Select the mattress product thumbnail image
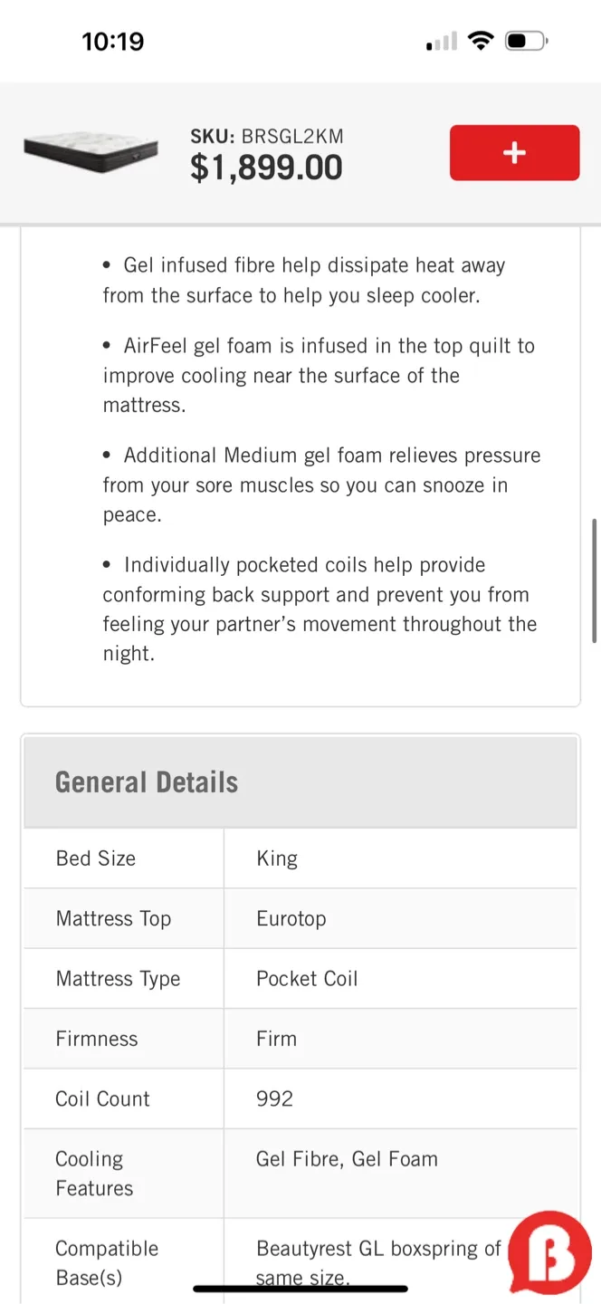This screenshot has width=601, height=1304. tap(91, 152)
